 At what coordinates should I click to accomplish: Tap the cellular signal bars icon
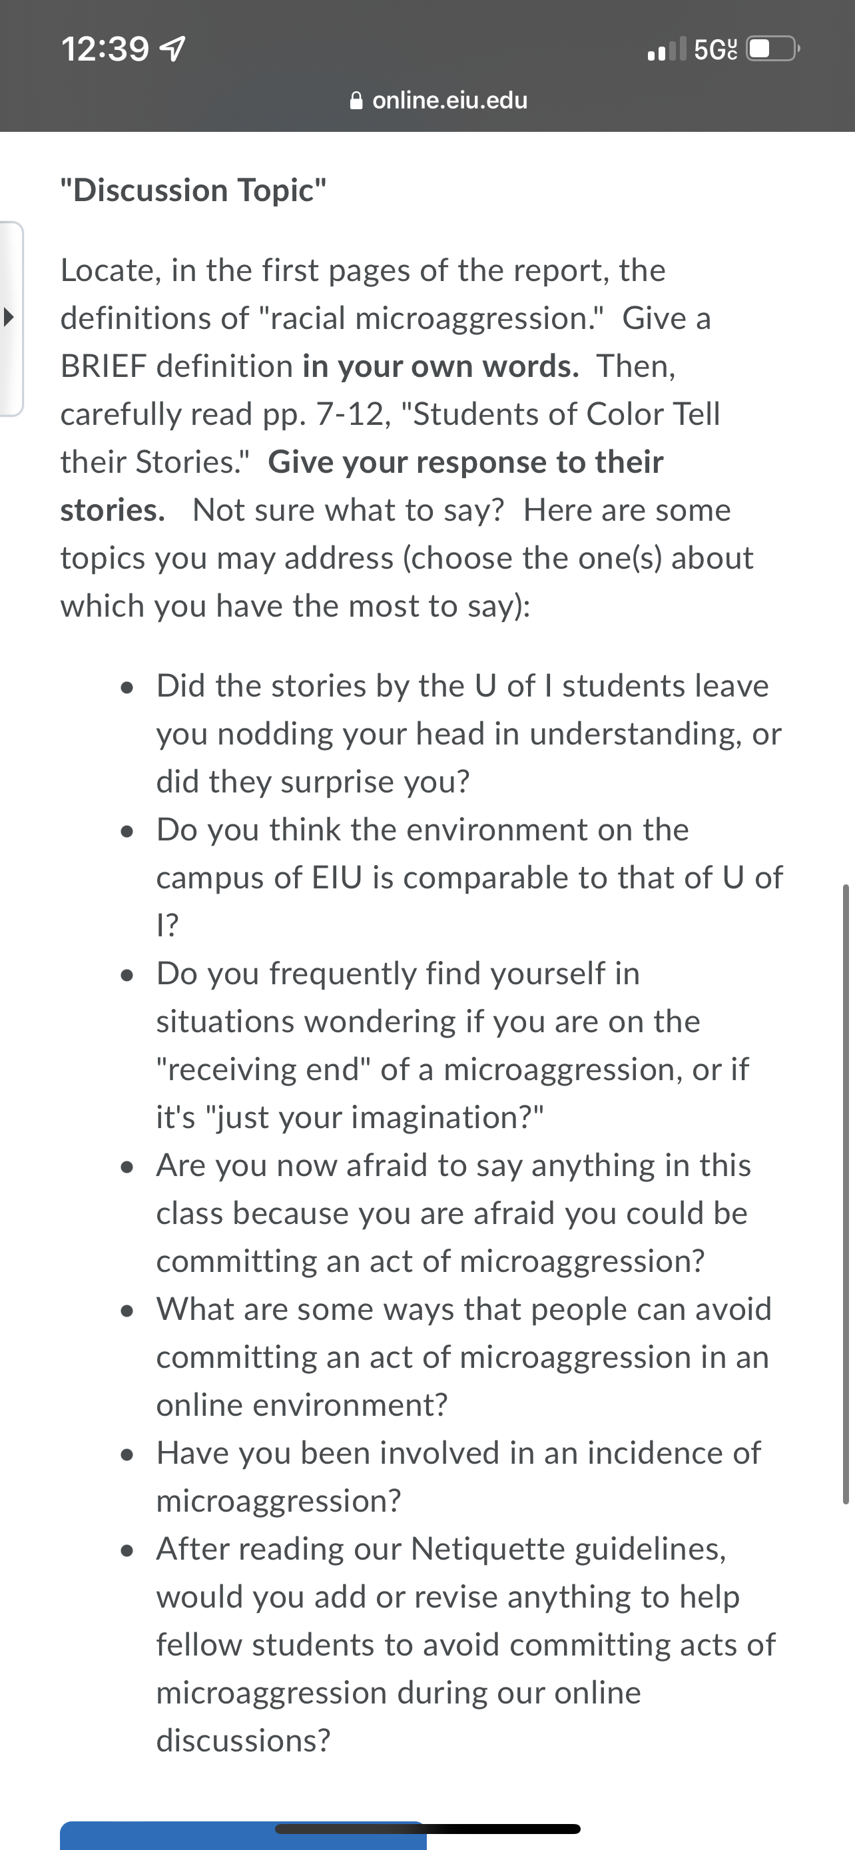[667, 49]
